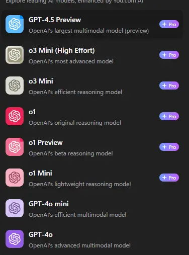189x255 pixels.
Task: Click the lavender GPT-4o mini icon
Action: click(x=15, y=208)
